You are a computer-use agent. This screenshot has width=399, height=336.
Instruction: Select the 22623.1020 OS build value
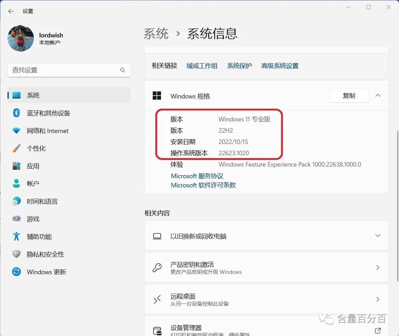[233, 153]
